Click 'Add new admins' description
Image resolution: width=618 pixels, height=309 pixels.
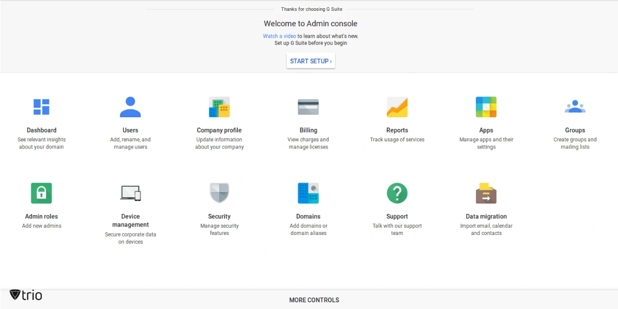(x=42, y=226)
